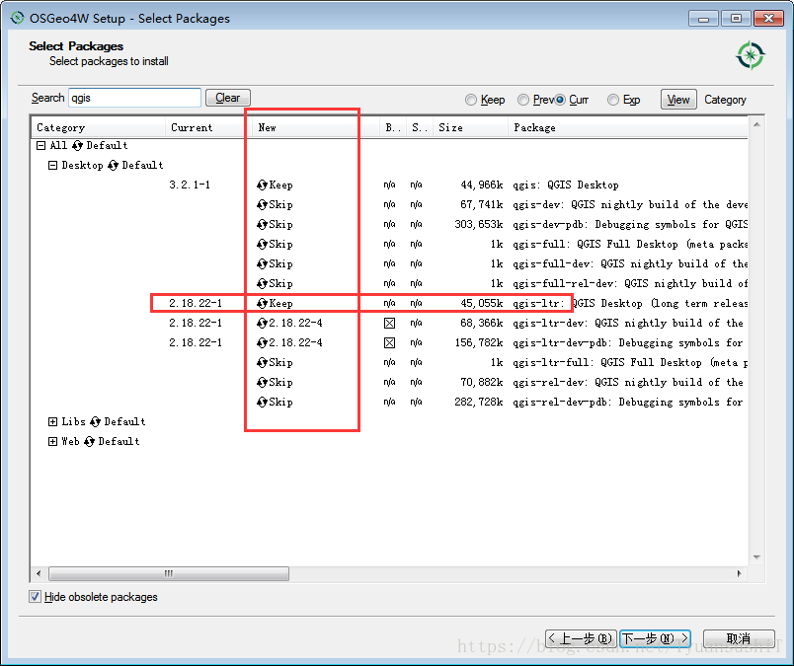The width and height of the screenshot is (794, 666).
Task: Select the Keep radio button
Action: (x=471, y=100)
